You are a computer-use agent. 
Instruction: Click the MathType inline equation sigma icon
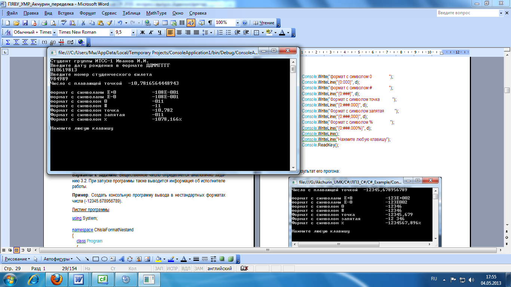[8, 42]
